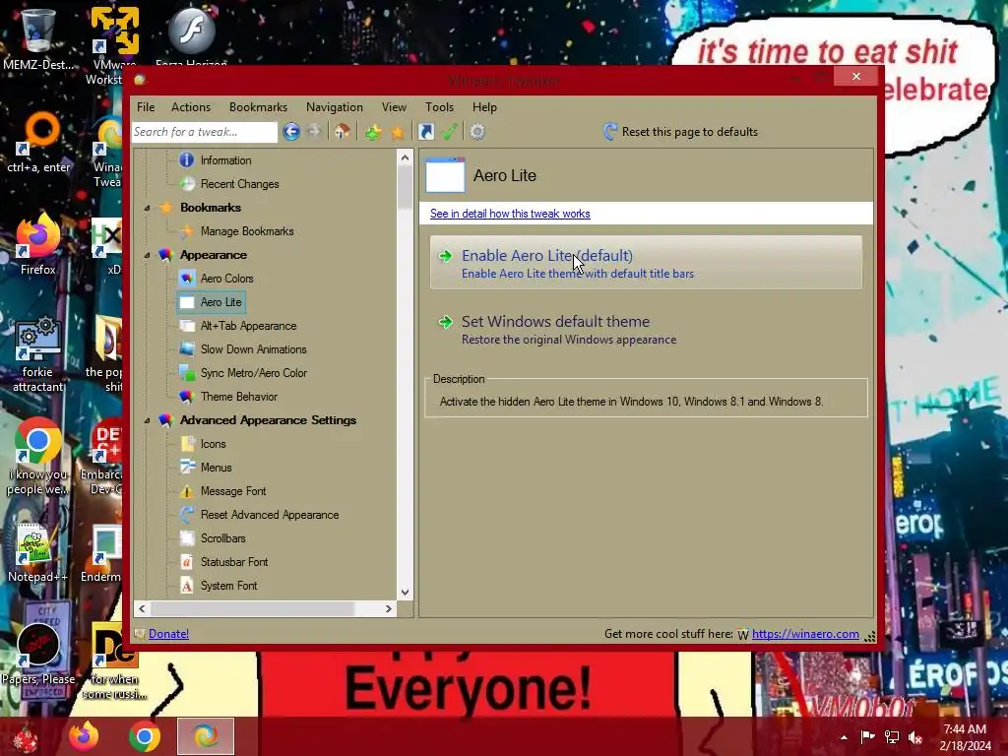Collapse the Bookmarks tree group
This screenshot has width=1008, height=756.
click(148, 208)
